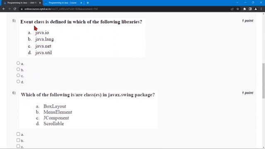Check option a for question 6
This screenshot has width=265, height=149.
18,134
